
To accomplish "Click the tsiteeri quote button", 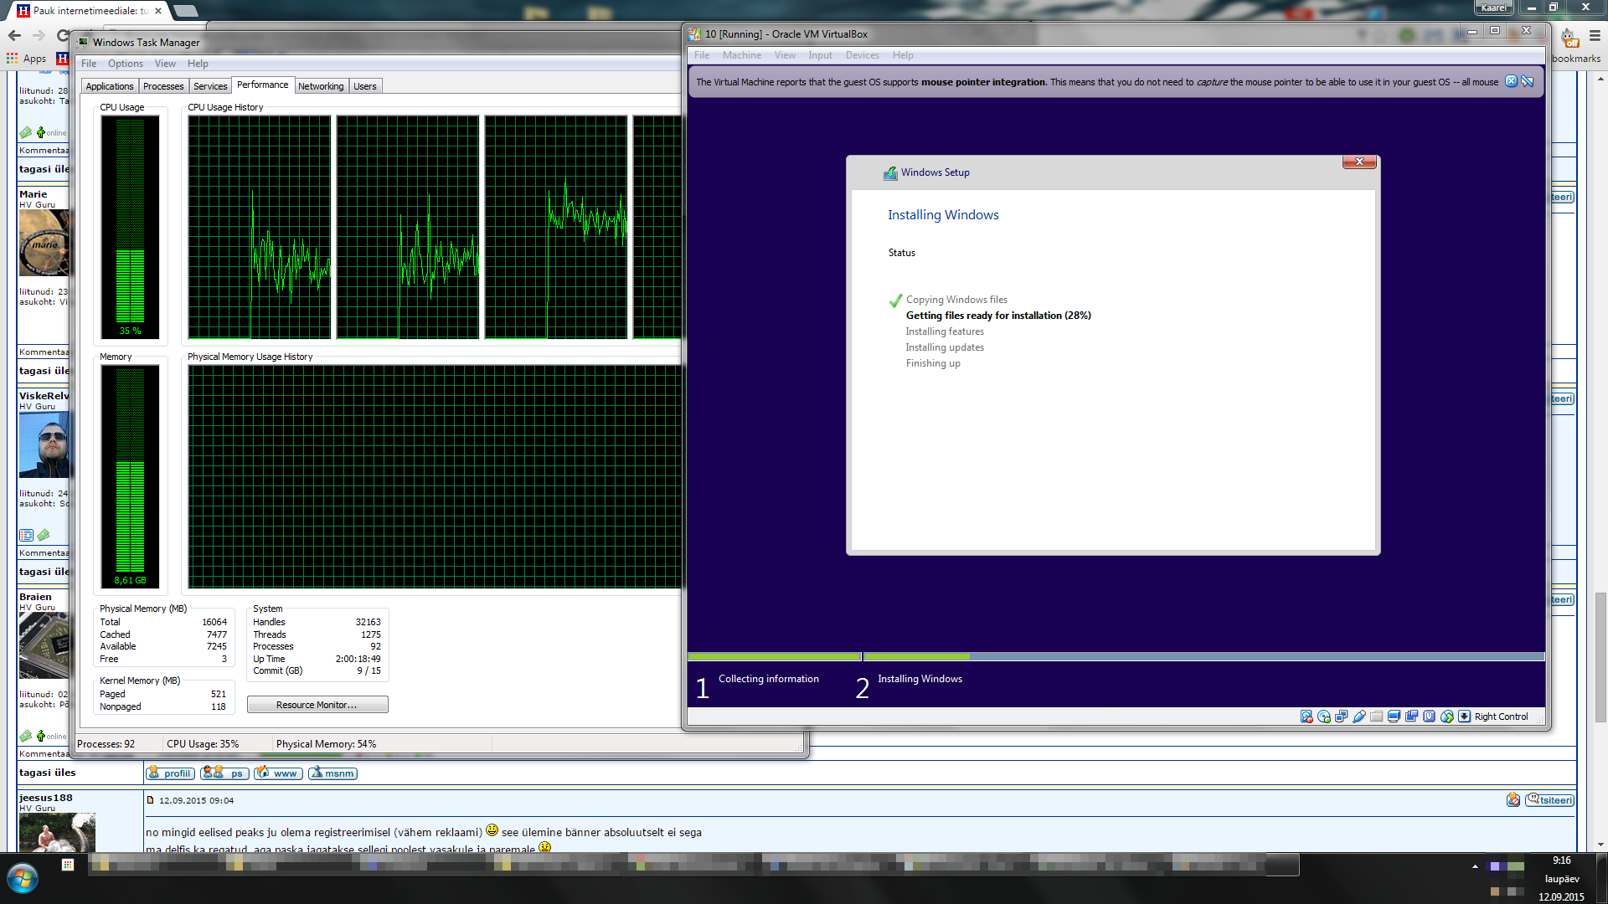I will click(x=1549, y=800).
